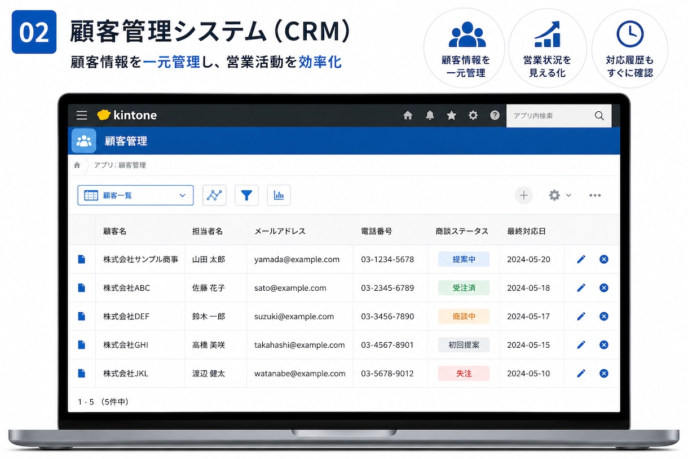This screenshot has width=688, height=459.
Task: Open the bar chart aggregate icon
Action: (x=279, y=195)
